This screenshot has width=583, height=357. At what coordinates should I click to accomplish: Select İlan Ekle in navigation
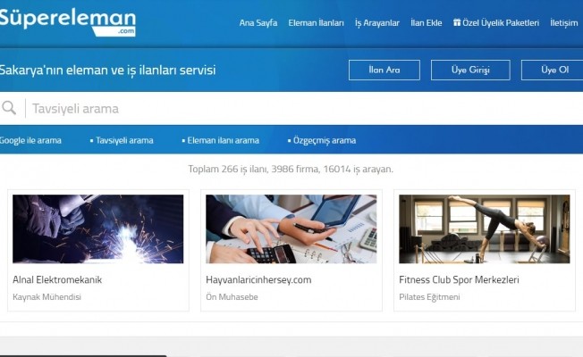[x=427, y=23]
